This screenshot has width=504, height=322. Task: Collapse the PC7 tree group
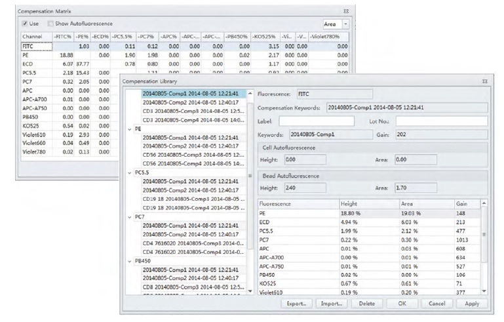(130, 217)
